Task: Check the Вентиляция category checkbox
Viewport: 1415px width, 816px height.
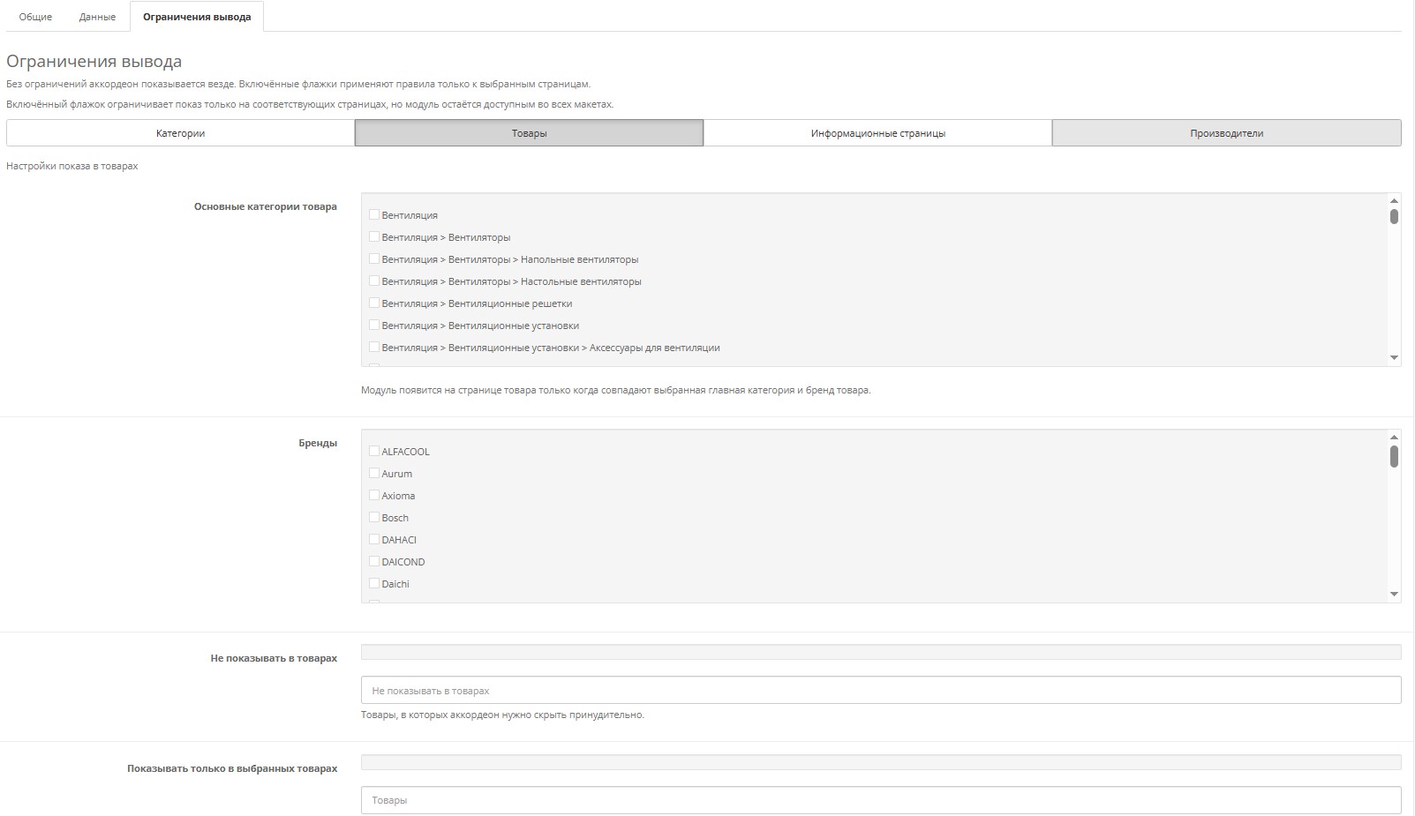Action: click(x=374, y=215)
